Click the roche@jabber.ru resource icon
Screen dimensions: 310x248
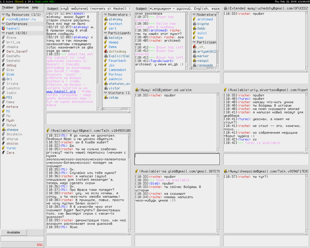(3, 19)
